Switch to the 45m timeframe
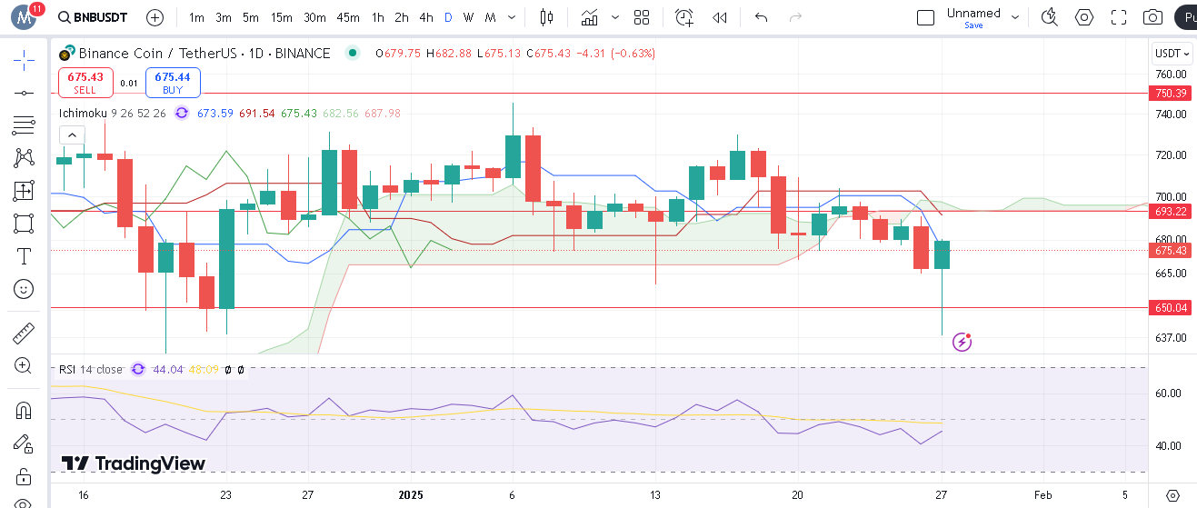The height and width of the screenshot is (508, 1197). point(348,17)
